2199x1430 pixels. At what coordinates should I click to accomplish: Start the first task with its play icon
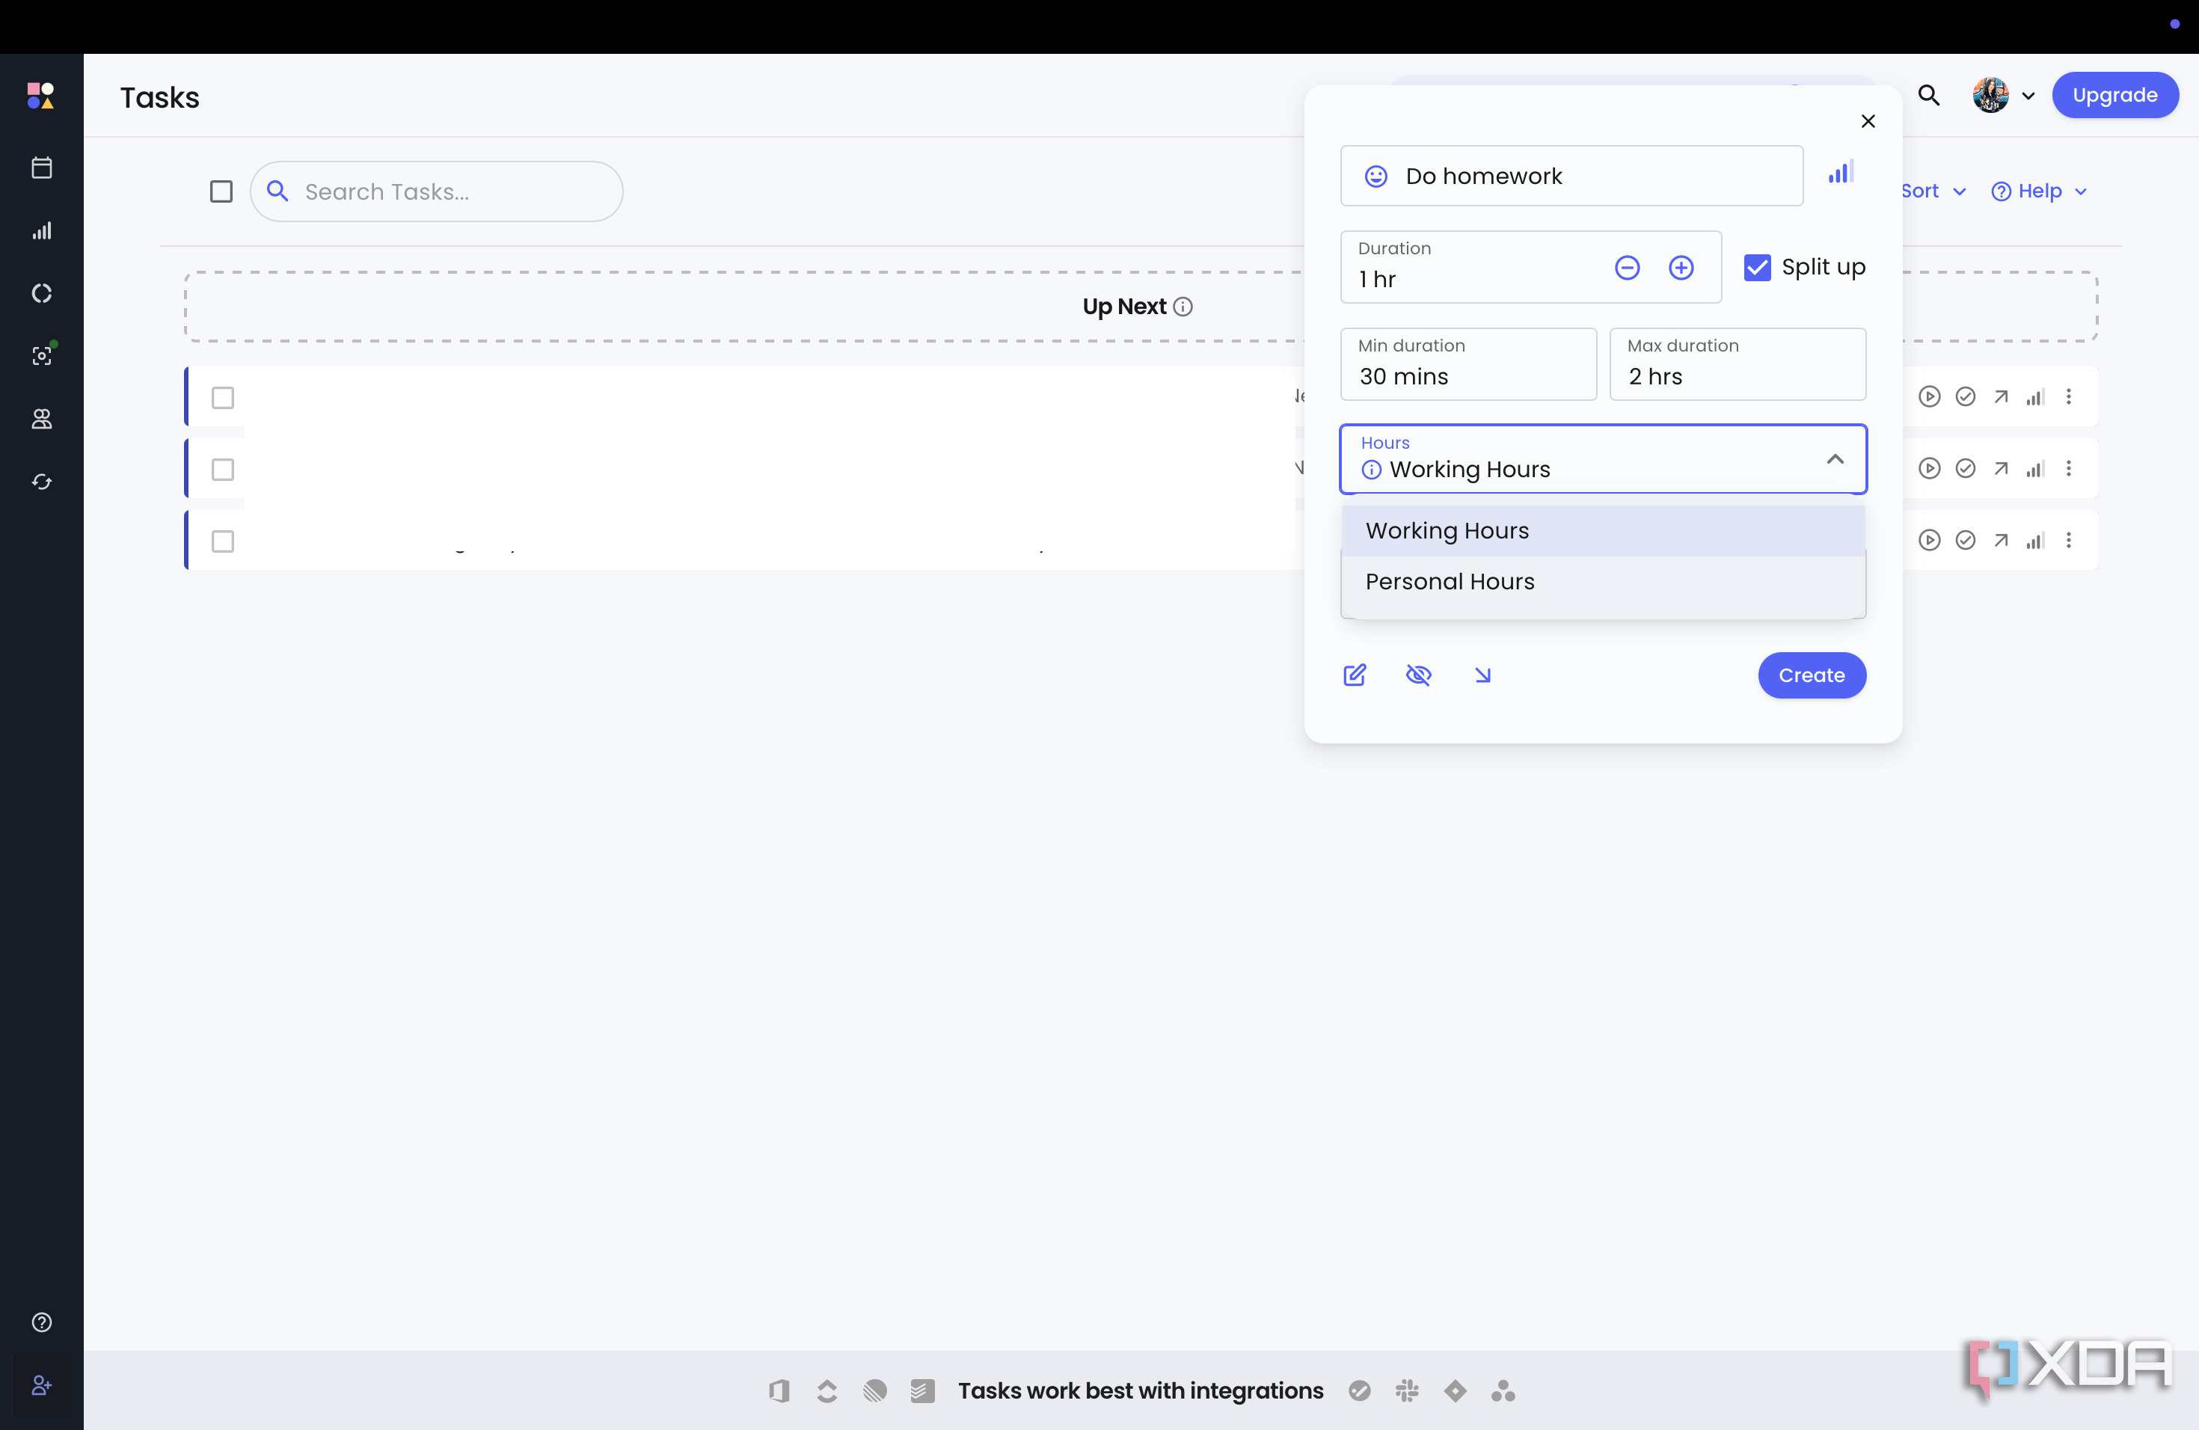click(x=1929, y=397)
